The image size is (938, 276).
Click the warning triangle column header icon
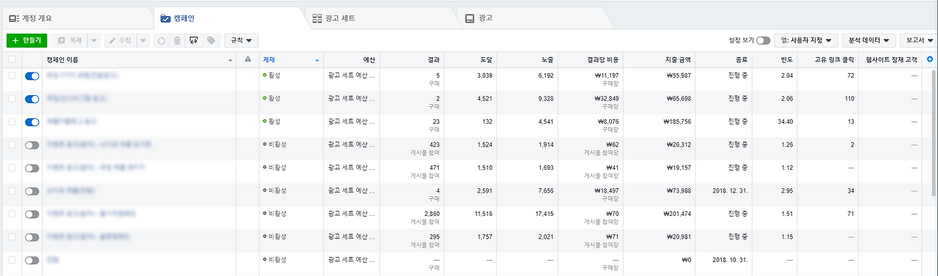(248, 59)
